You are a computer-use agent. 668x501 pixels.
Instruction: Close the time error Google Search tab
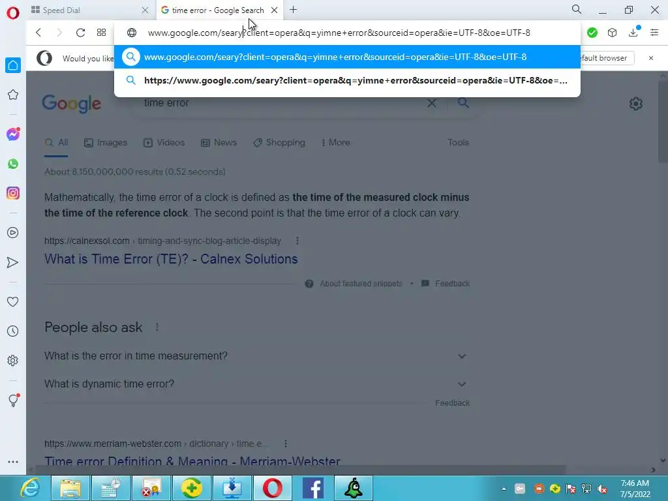click(x=275, y=10)
